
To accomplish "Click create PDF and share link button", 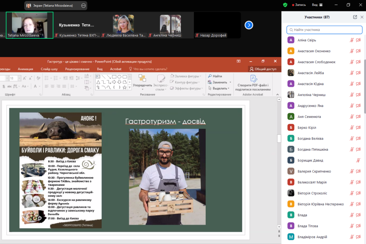I will pyautogui.click(x=253, y=83).
